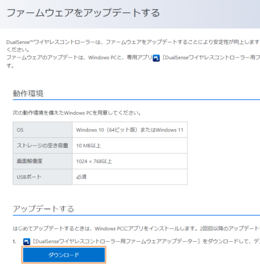260x264 pixels.
Task: Click the ストレージの空き容量 row label
Action: pyautogui.click(x=43, y=145)
